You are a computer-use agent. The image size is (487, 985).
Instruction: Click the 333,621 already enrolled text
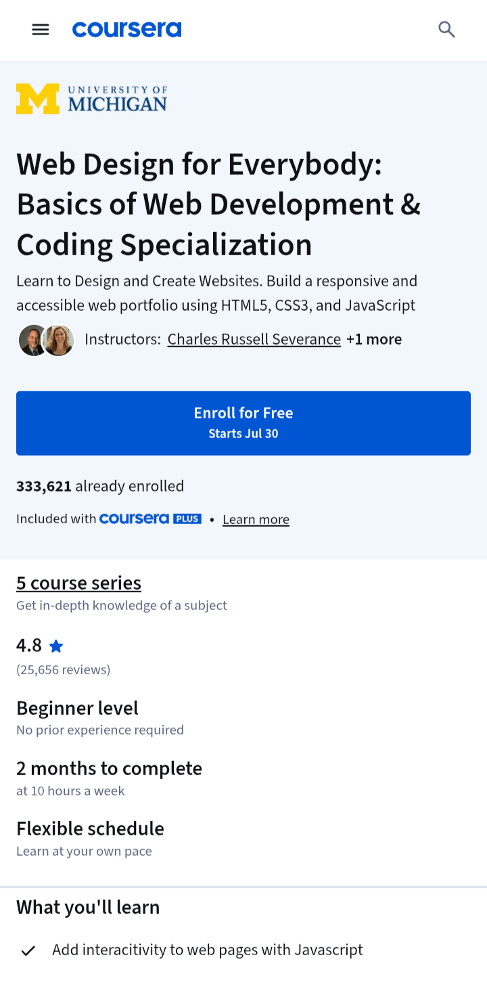[x=100, y=486]
